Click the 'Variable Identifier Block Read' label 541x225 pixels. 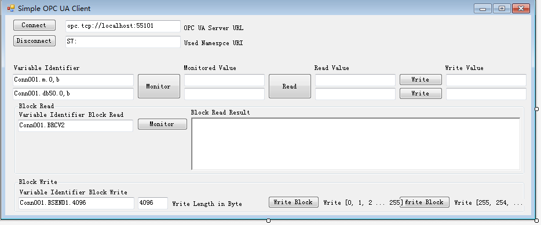point(71,115)
